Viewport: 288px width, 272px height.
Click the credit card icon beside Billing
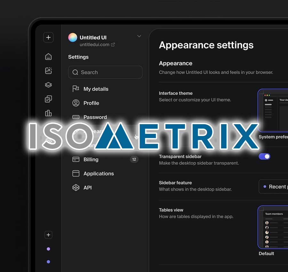point(76,159)
